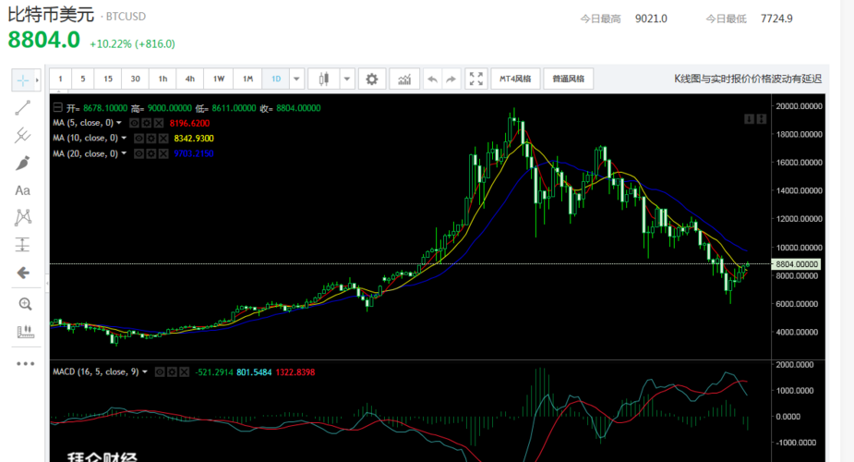The height and width of the screenshot is (462, 854).
Task: Switch to the 1 minute interval
Action: tap(60, 79)
